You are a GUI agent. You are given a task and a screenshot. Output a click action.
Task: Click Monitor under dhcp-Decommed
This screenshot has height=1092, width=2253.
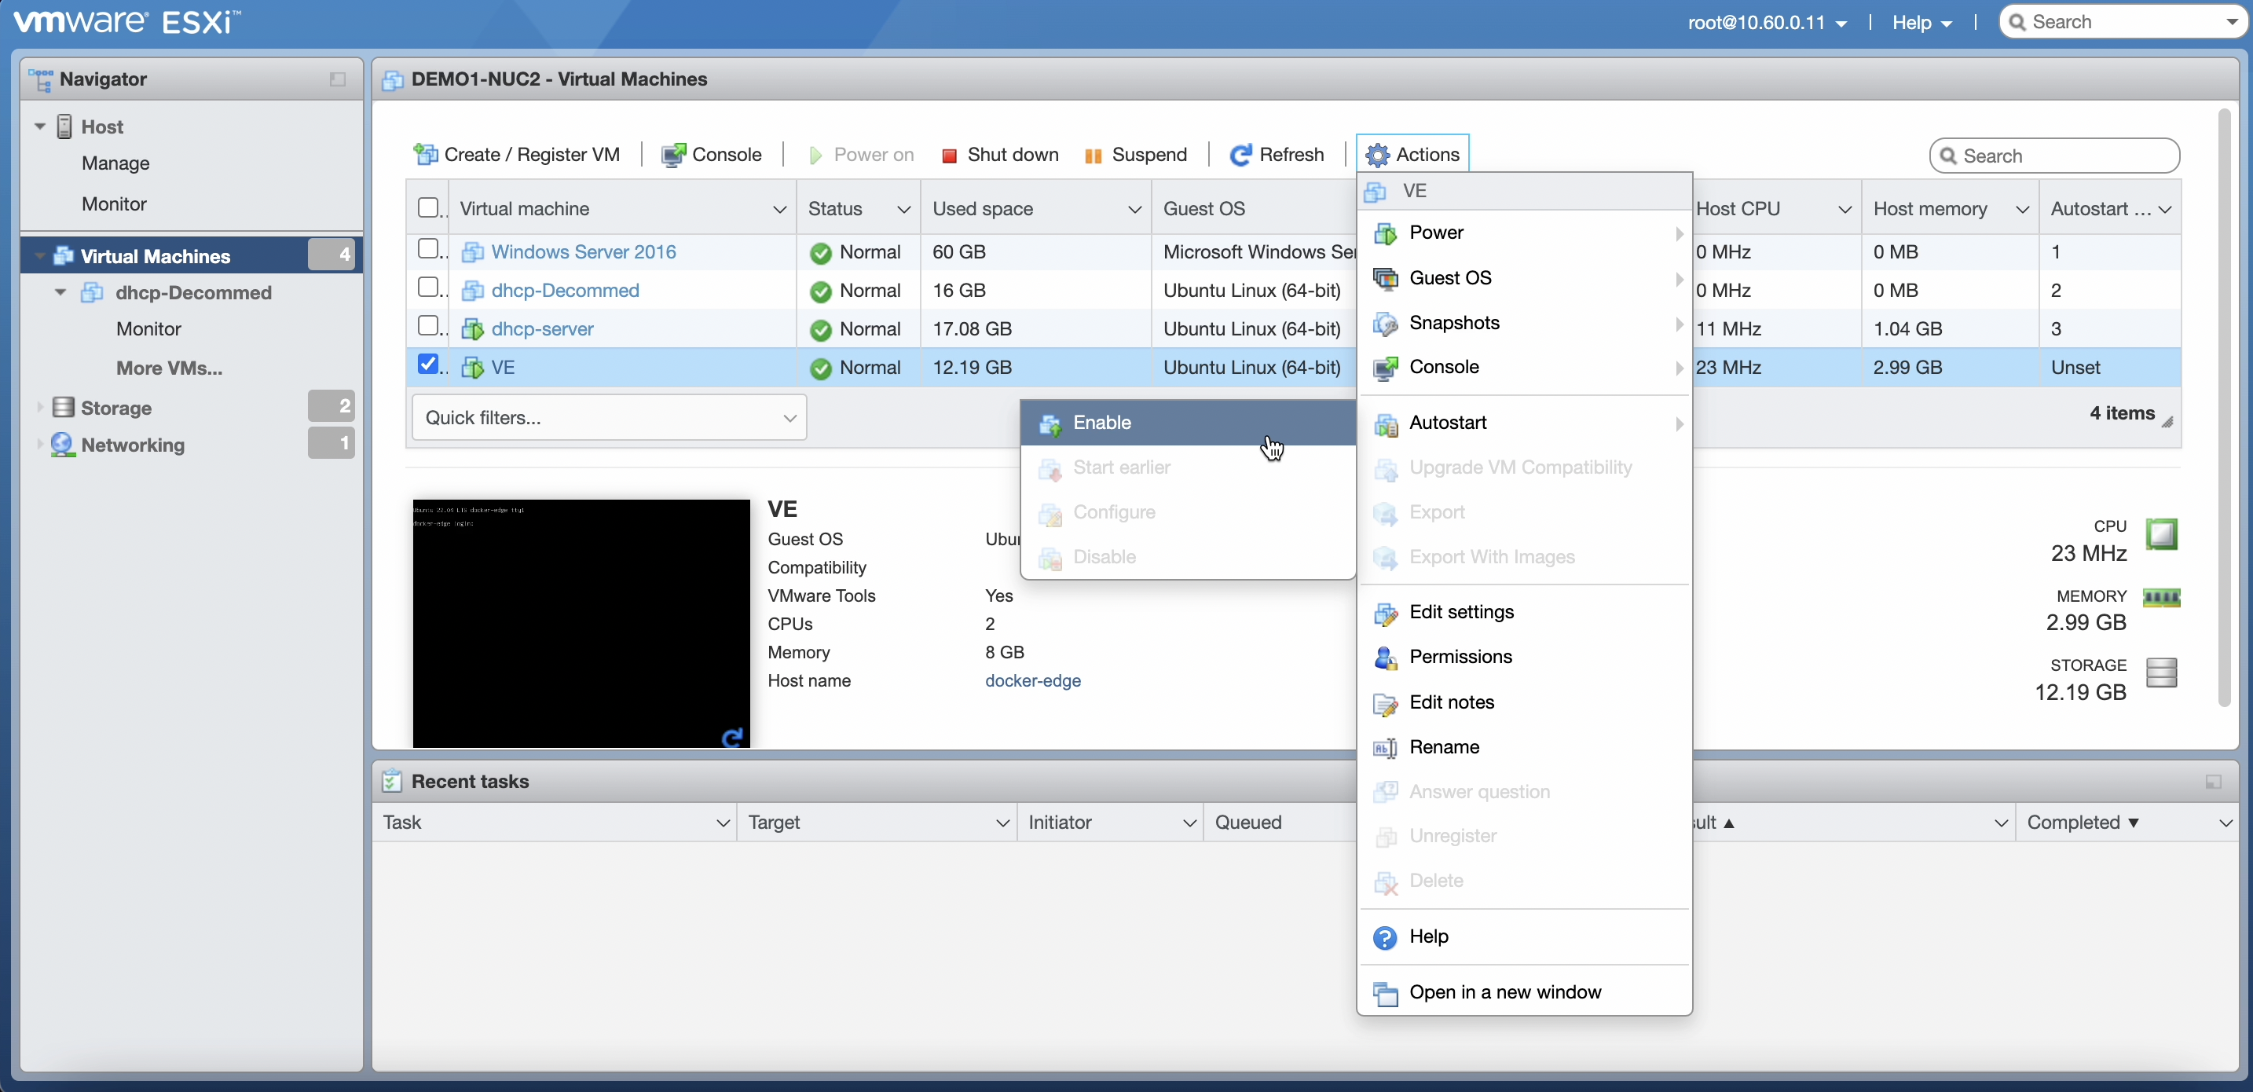(148, 329)
